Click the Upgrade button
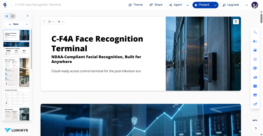The width and height of the screenshot is (263, 136). [x=231, y=5]
